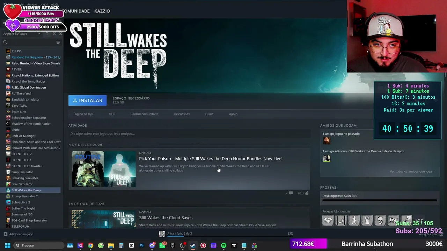Open OBS Studio from the taskbar
Viewport: 447px width, 251px height.
pyautogui.click(x=183, y=245)
